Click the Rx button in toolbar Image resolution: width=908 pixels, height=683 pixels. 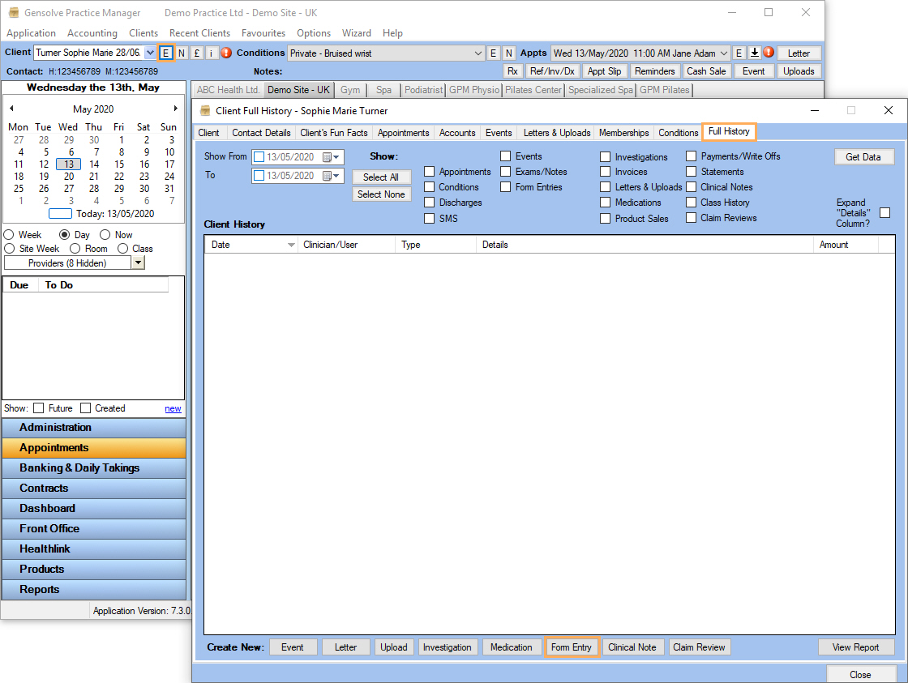click(512, 71)
